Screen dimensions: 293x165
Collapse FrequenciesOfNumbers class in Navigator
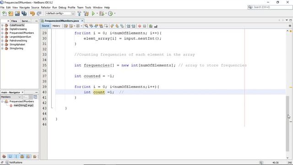[2, 101]
